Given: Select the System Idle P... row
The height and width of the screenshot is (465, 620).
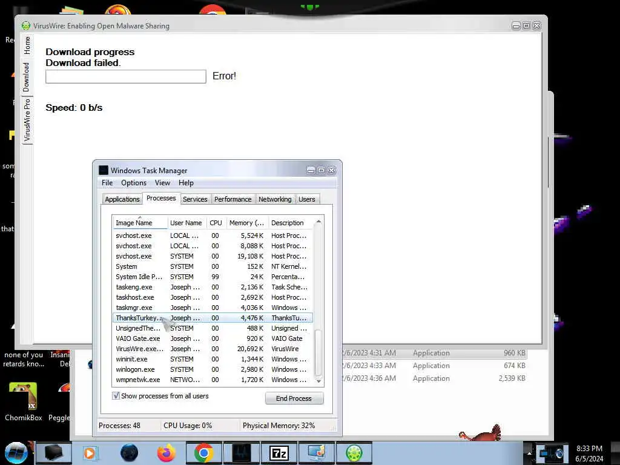Looking at the screenshot, I should (x=213, y=277).
